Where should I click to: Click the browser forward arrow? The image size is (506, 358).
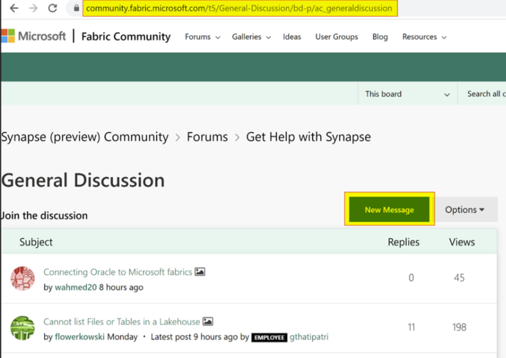coord(32,9)
